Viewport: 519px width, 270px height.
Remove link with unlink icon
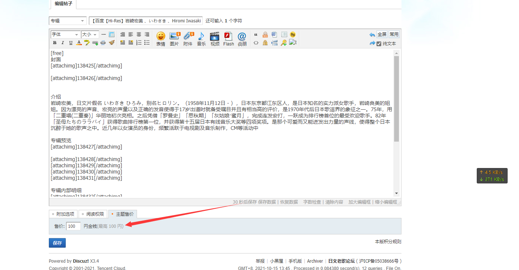tap(103, 43)
